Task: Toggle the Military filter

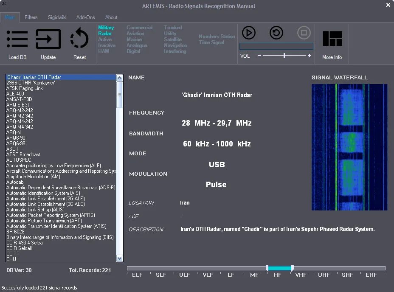Action: coord(106,28)
